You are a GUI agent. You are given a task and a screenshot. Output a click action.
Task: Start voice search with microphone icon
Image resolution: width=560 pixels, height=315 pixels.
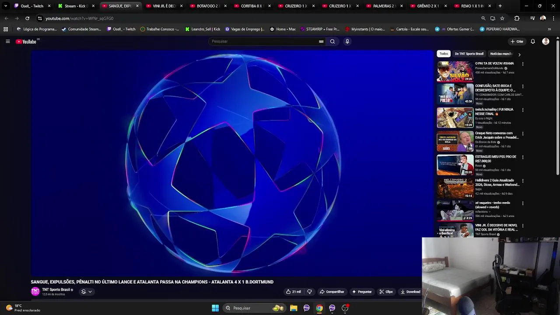[x=347, y=42]
